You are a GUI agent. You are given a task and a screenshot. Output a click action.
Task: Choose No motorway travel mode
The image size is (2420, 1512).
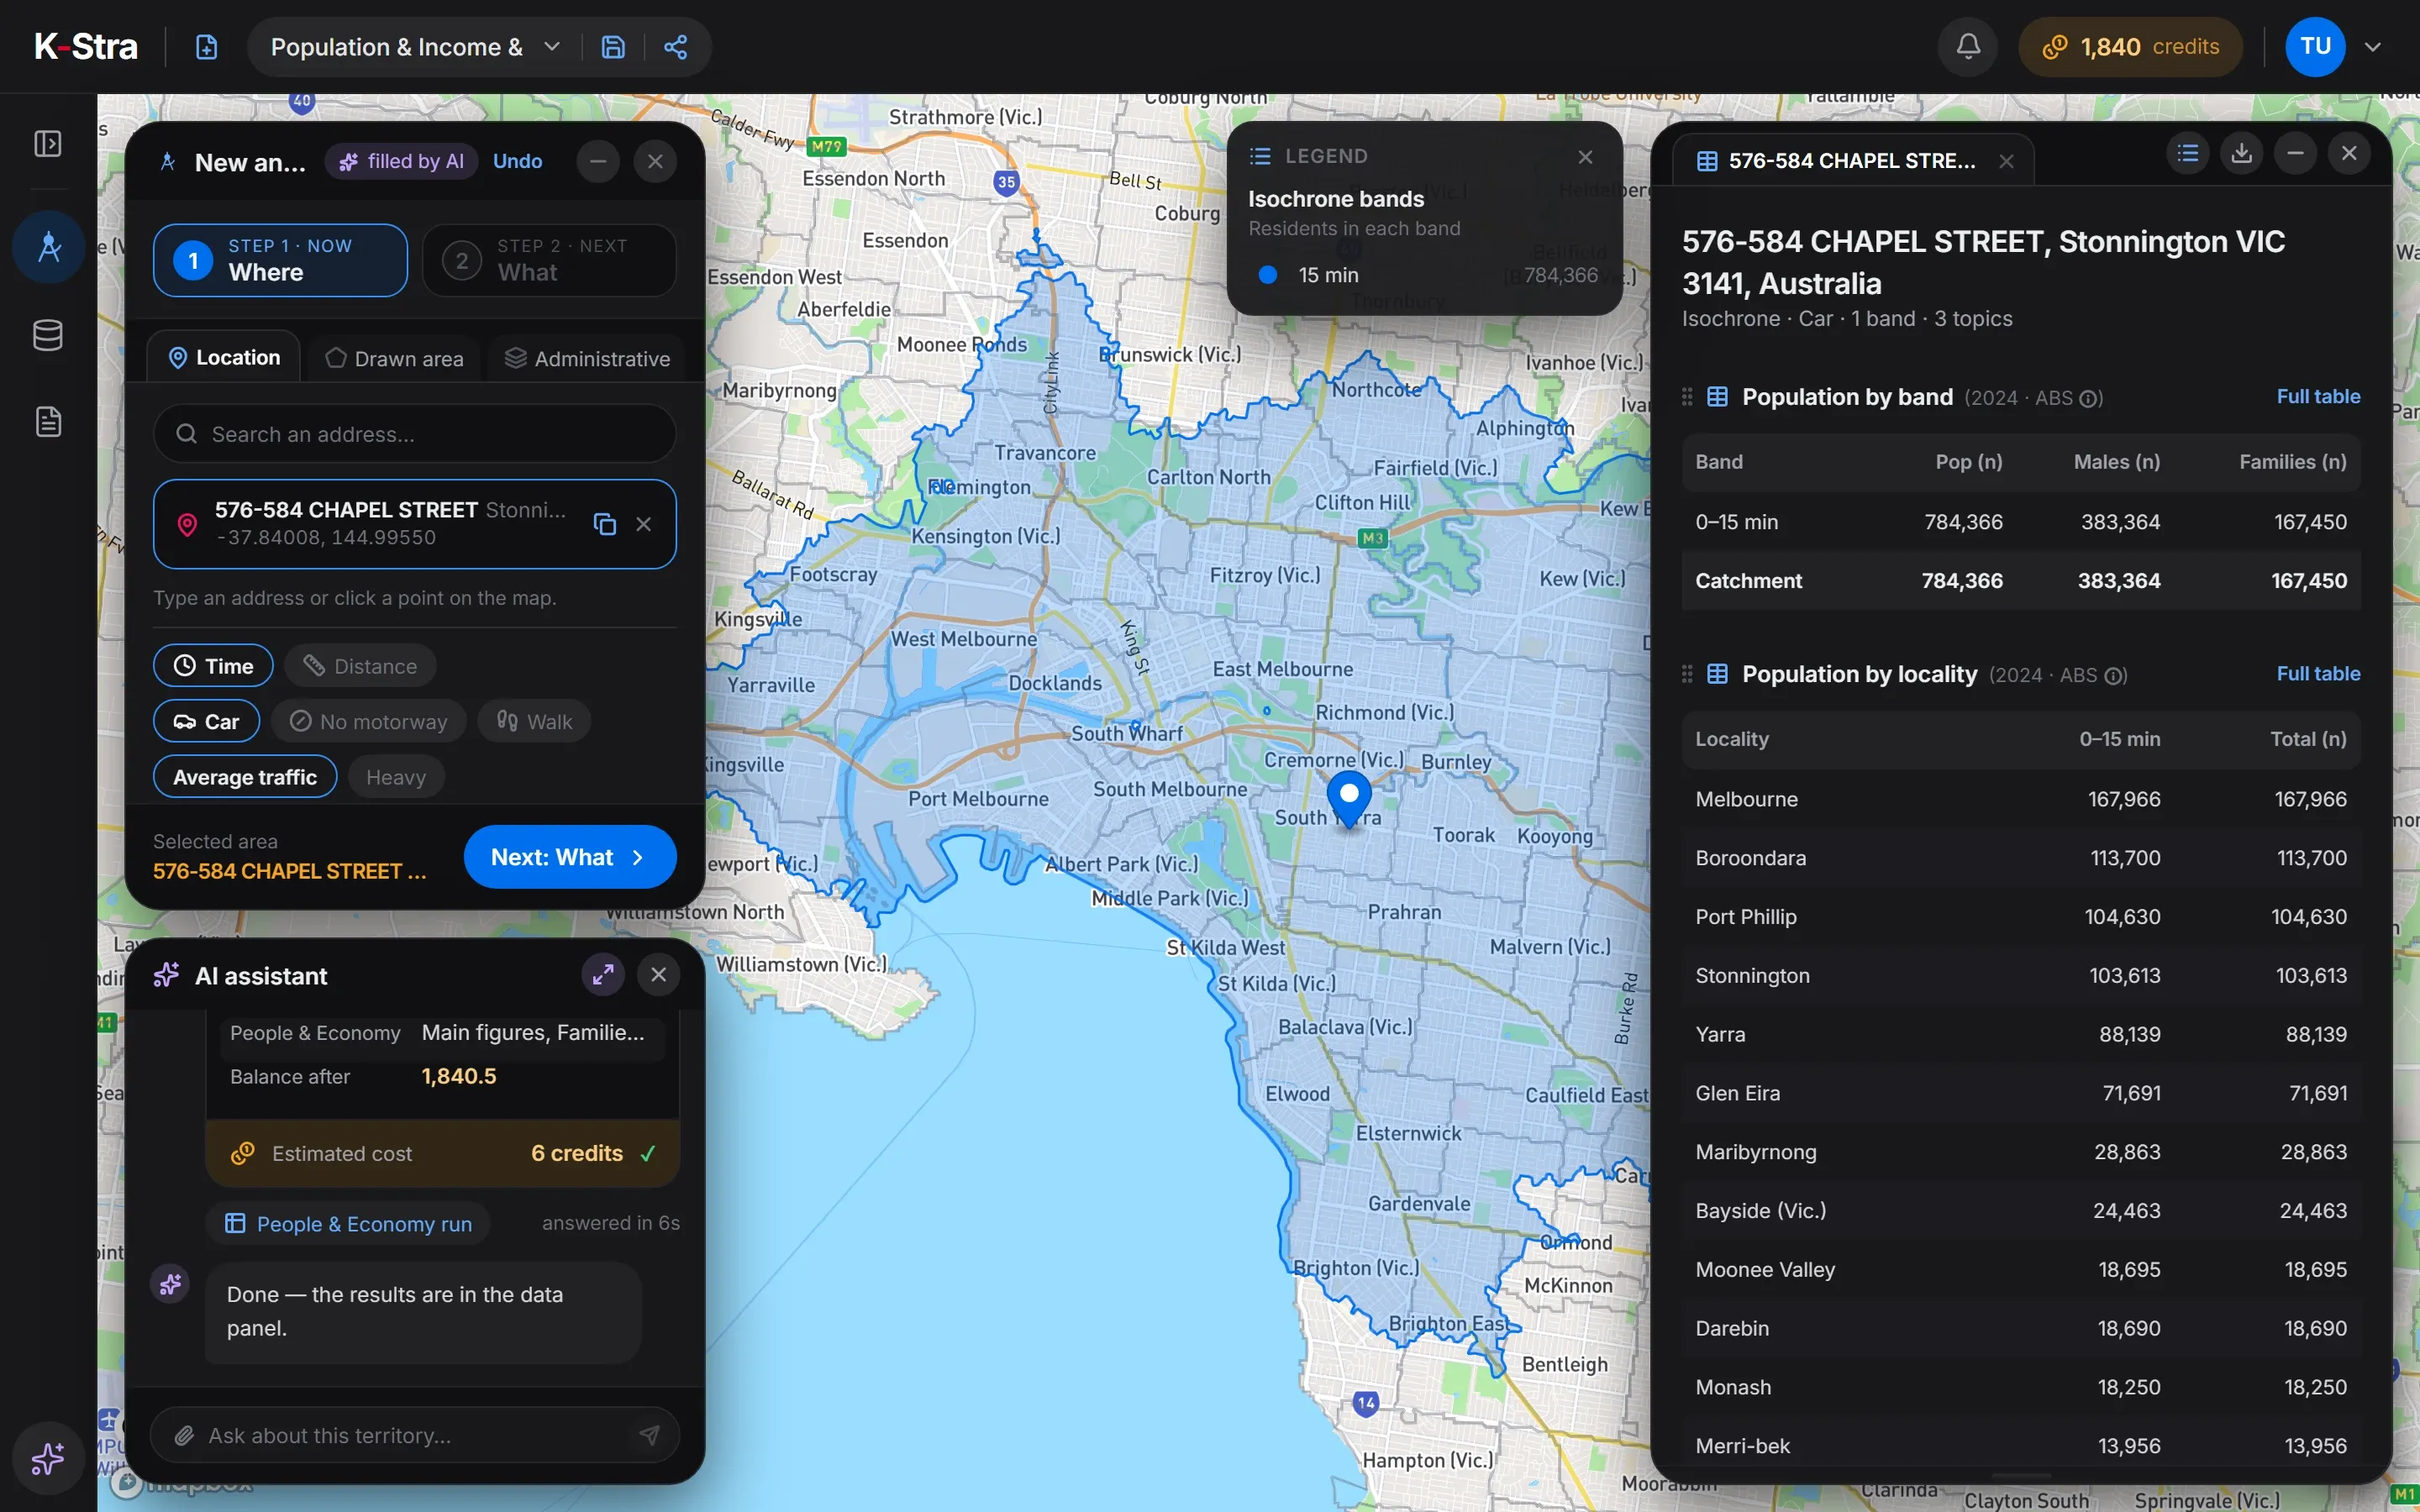(x=368, y=722)
